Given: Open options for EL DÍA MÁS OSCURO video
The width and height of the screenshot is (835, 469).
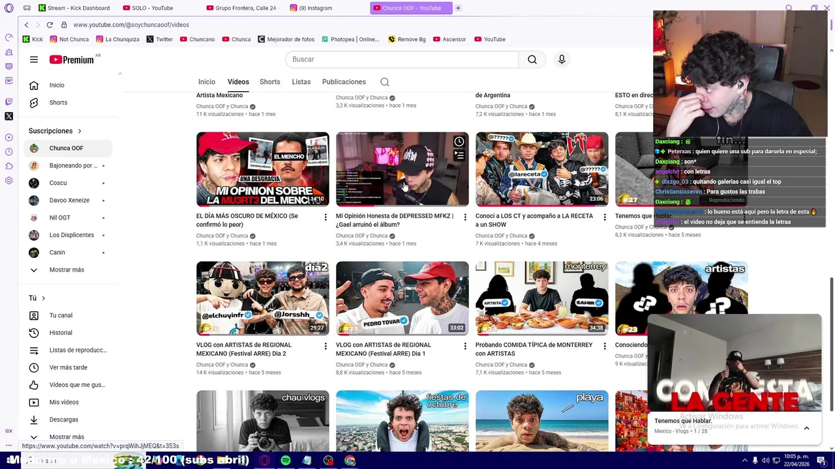Looking at the screenshot, I should pos(326,217).
